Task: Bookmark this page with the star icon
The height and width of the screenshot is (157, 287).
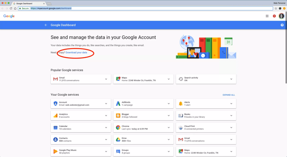Action: (276, 8)
